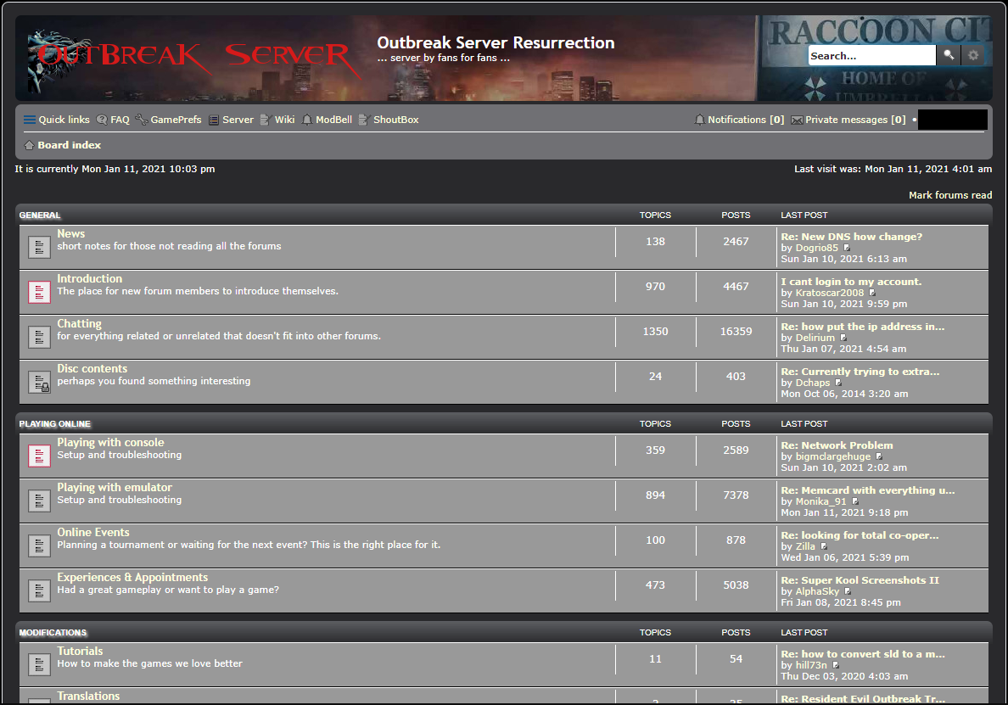The height and width of the screenshot is (705, 1008).
Task: Open last post 'I cant login to my account.'
Action: 851,283
